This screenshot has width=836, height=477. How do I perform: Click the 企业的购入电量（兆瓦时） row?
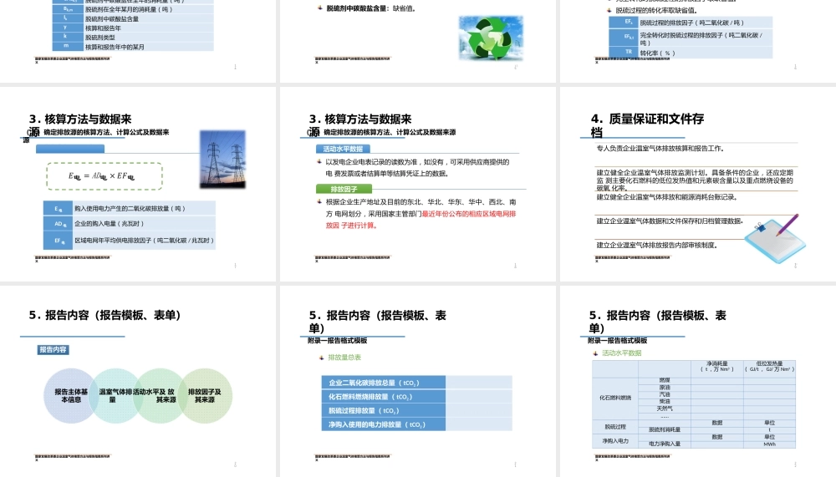tap(130, 224)
